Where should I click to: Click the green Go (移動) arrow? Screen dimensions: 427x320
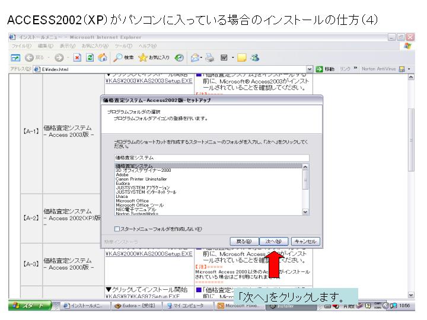click(319, 69)
